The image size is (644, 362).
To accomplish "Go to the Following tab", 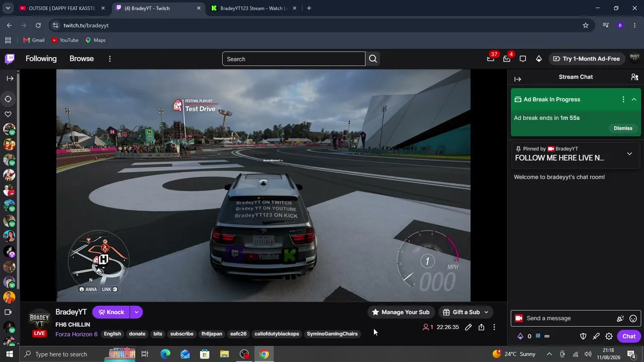I will (x=41, y=59).
